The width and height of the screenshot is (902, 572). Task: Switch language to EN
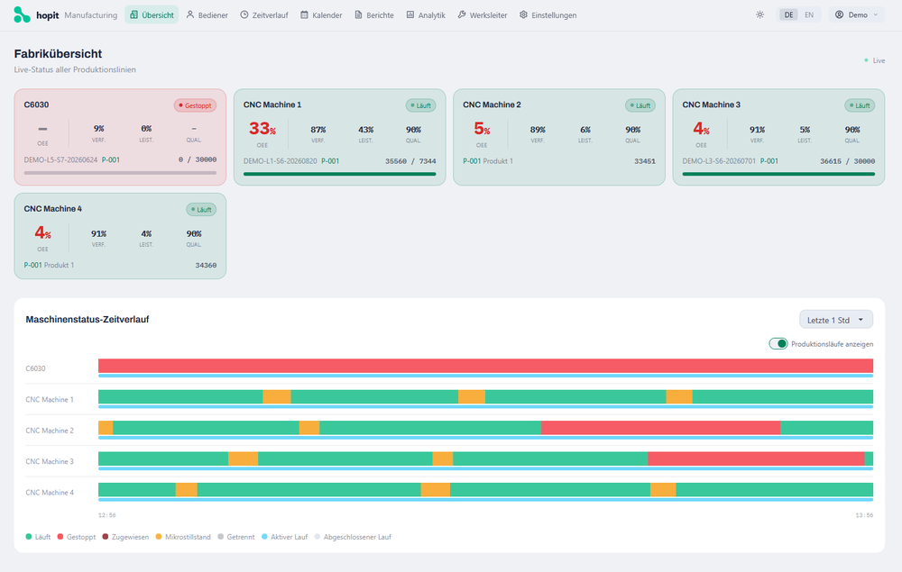(809, 15)
